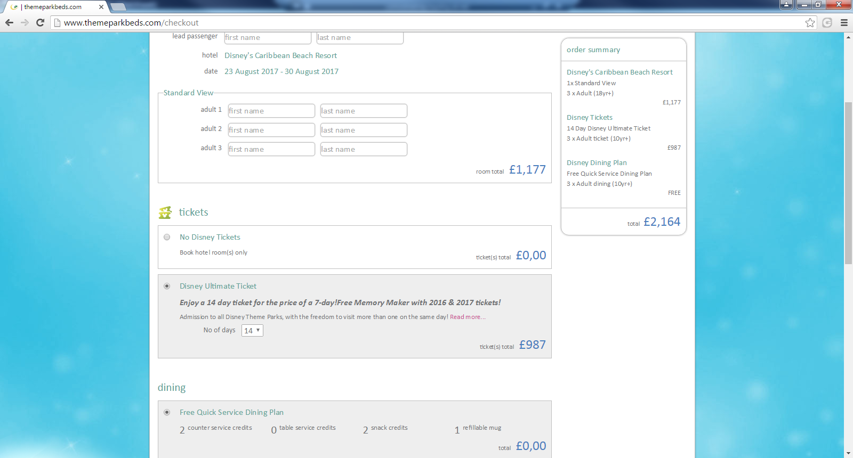Click the counter service credits label

220,428
